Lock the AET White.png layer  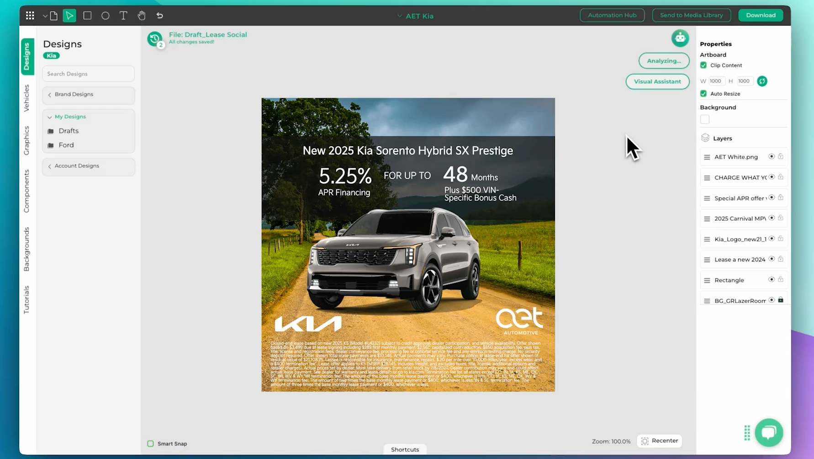click(781, 156)
